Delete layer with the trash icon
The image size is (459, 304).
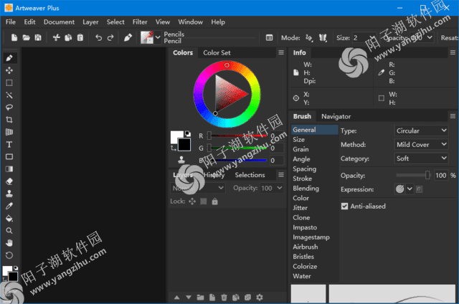click(x=224, y=298)
